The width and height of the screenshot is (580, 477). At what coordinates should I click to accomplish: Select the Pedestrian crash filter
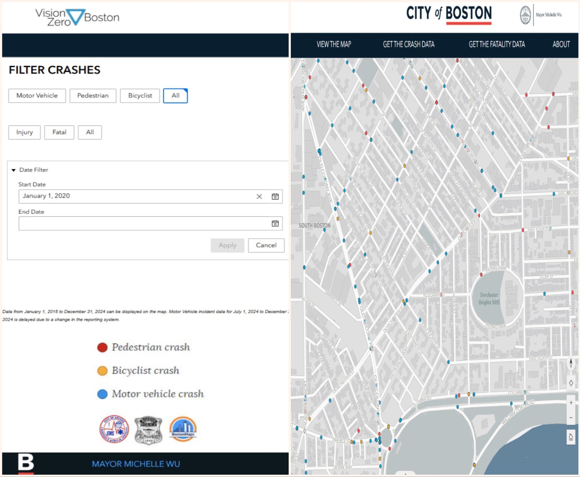click(93, 96)
